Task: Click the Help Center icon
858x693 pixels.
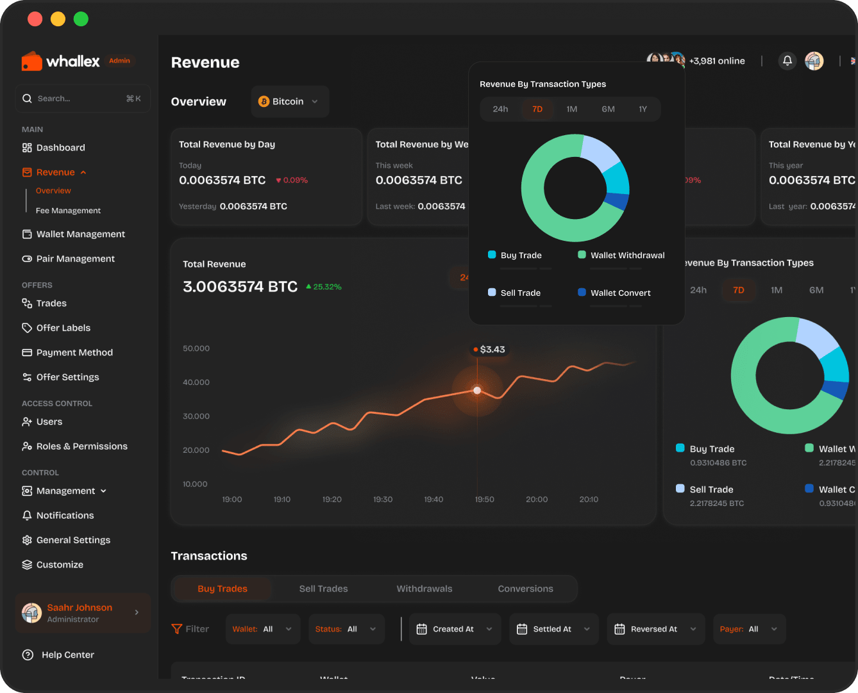Action: [26, 655]
